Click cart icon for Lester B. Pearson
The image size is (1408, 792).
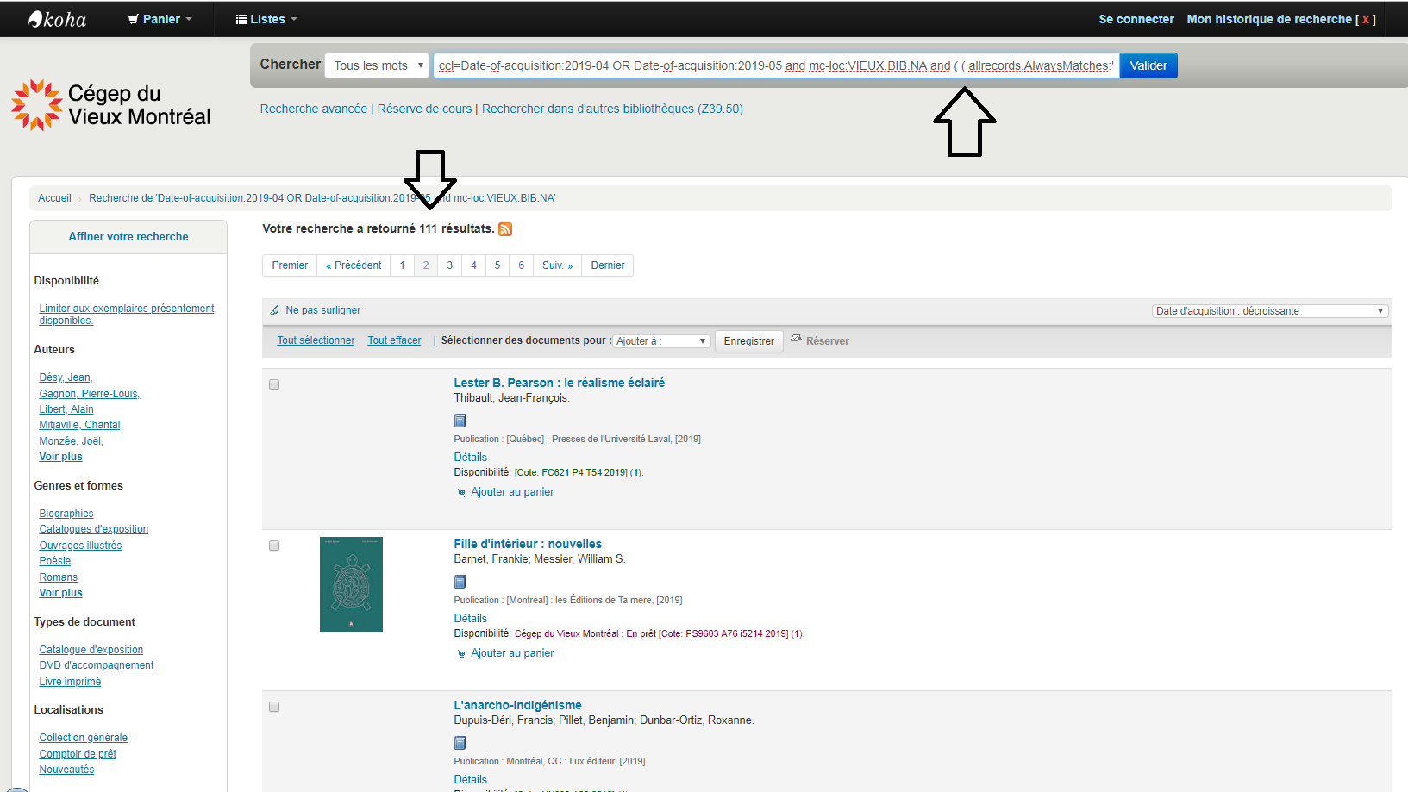[461, 493]
